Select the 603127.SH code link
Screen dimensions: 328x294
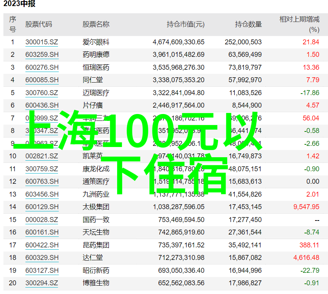(x=42, y=271)
